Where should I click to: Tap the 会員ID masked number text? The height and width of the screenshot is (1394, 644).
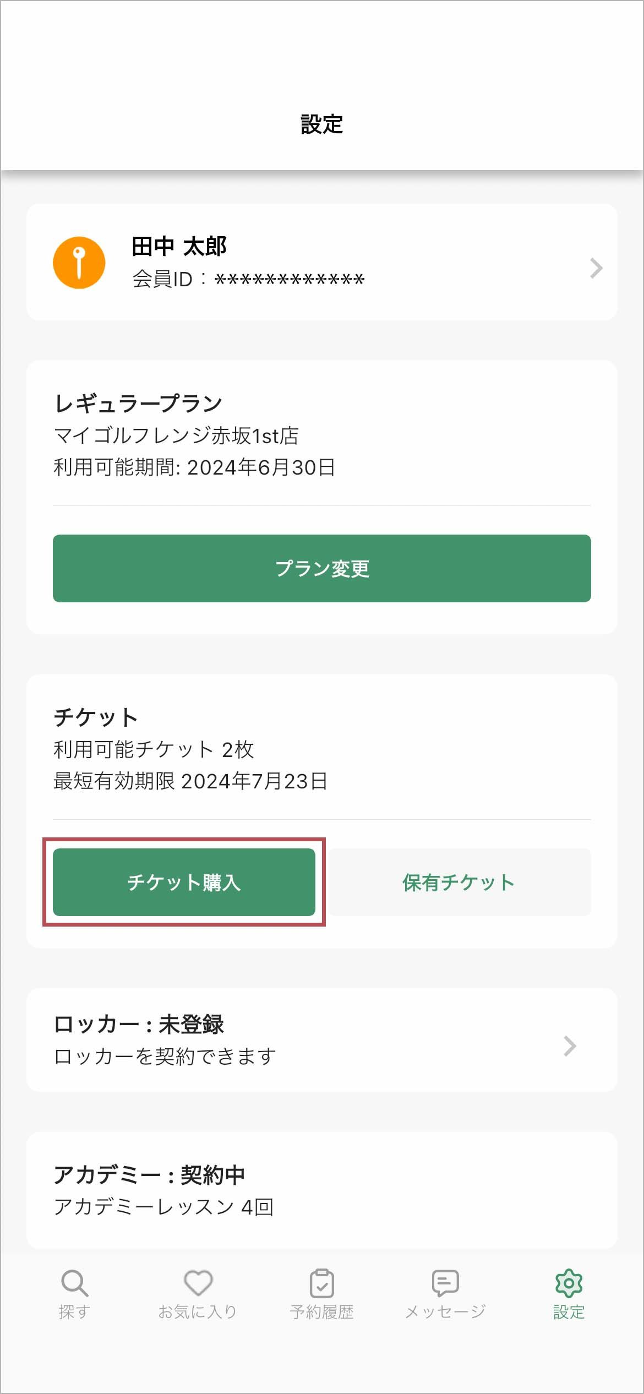click(x=290, y=279)
